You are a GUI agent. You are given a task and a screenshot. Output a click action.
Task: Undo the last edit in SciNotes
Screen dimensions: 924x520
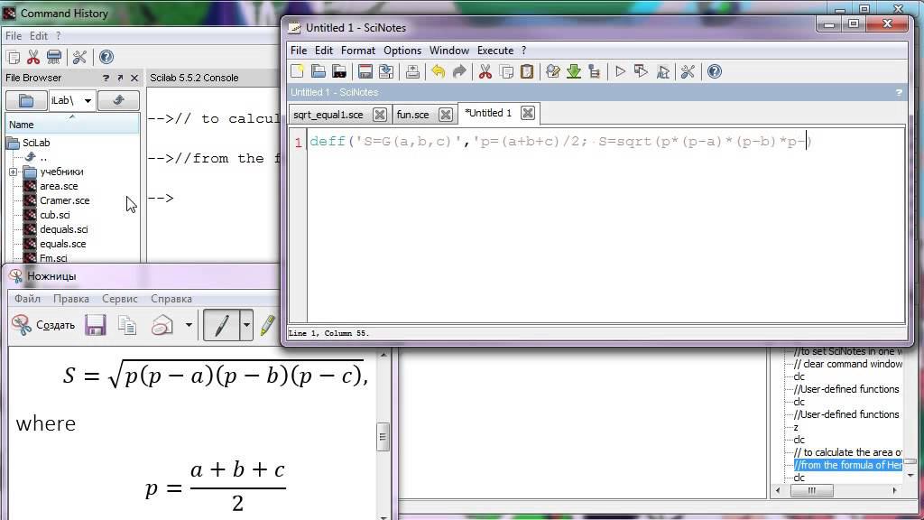[438, 71]
